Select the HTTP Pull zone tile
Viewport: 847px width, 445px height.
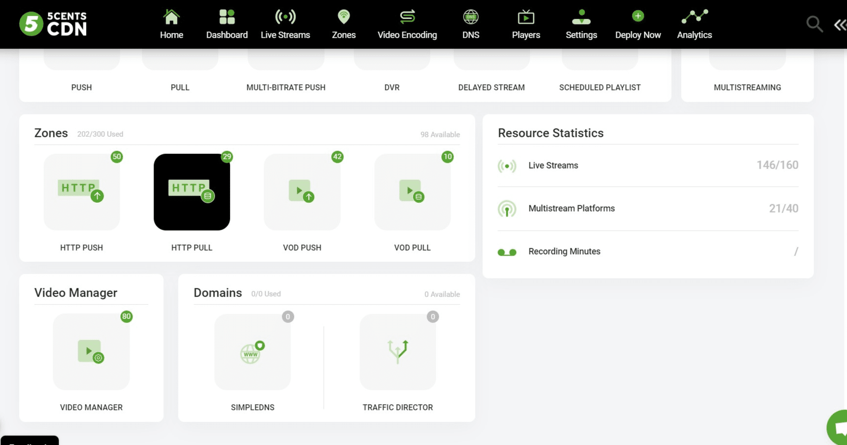192,192
